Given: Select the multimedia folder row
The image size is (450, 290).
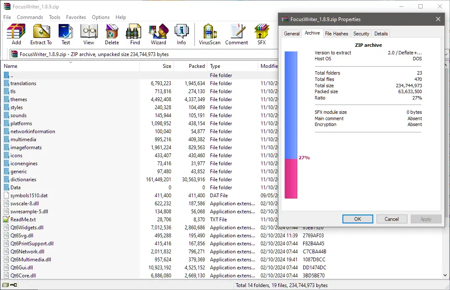Looking at the screenshot, I should click(140, 140).
